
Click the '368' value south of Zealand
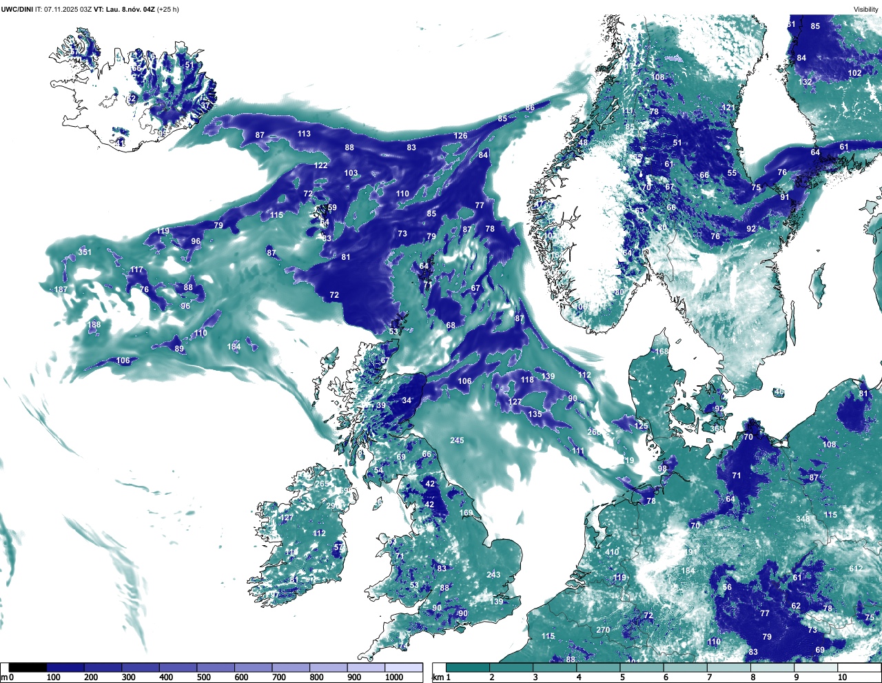(717, 429)
